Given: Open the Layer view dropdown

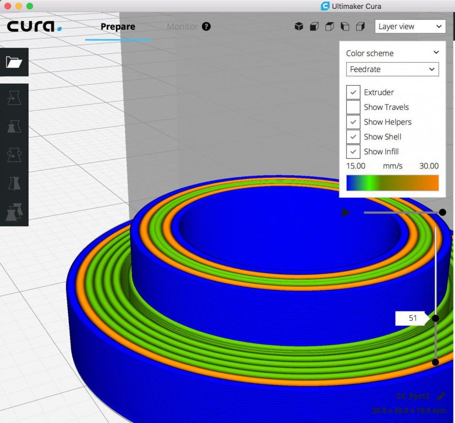Looking at the screenshot, I should [410, 26].
